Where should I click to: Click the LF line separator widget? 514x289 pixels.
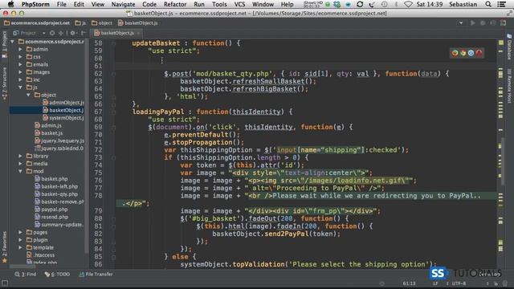pos(435,283)
